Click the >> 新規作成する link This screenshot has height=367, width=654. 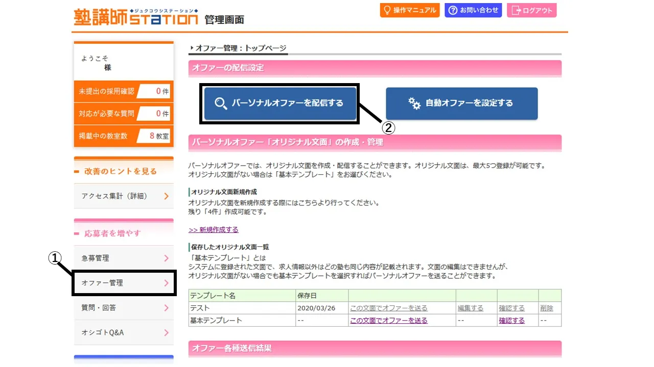[x=213, y=230]
